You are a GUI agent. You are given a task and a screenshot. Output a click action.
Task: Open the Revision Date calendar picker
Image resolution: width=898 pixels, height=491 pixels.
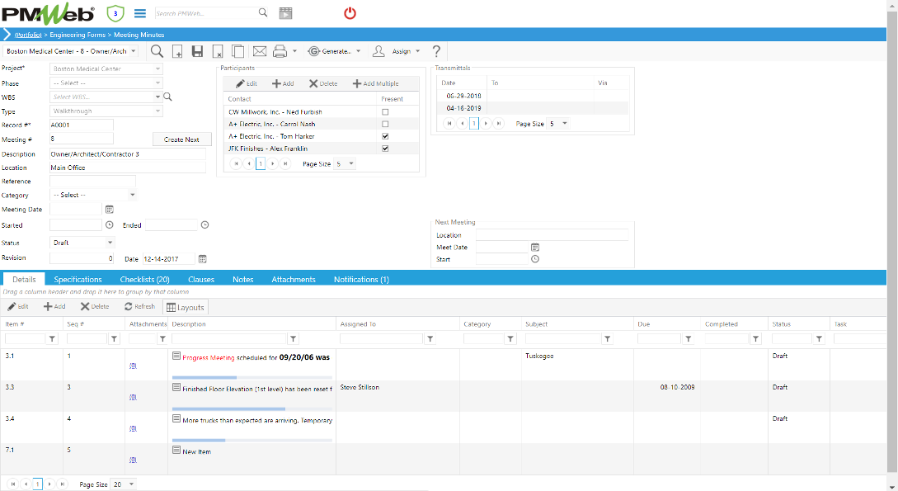coord(202,259)
